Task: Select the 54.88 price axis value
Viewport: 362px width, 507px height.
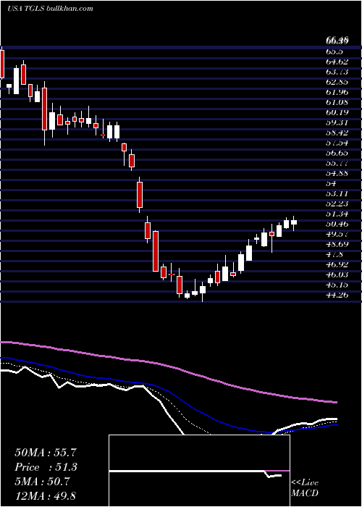Action: tap(337, 173)
